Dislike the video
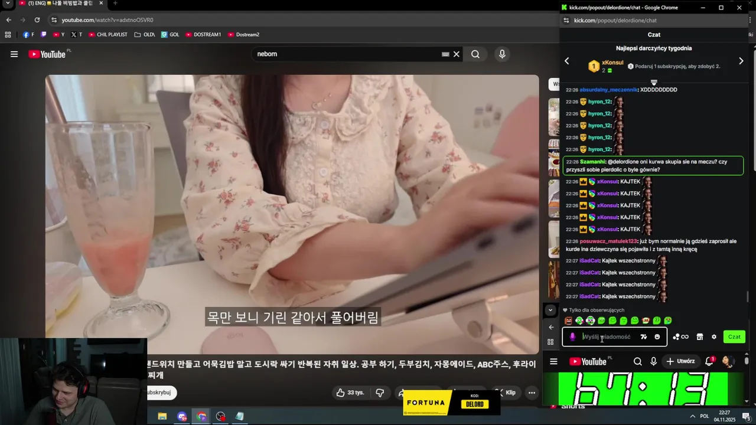The height and width of the screenshot is (425, 756). pyautogui.click(x=380, y=393)
